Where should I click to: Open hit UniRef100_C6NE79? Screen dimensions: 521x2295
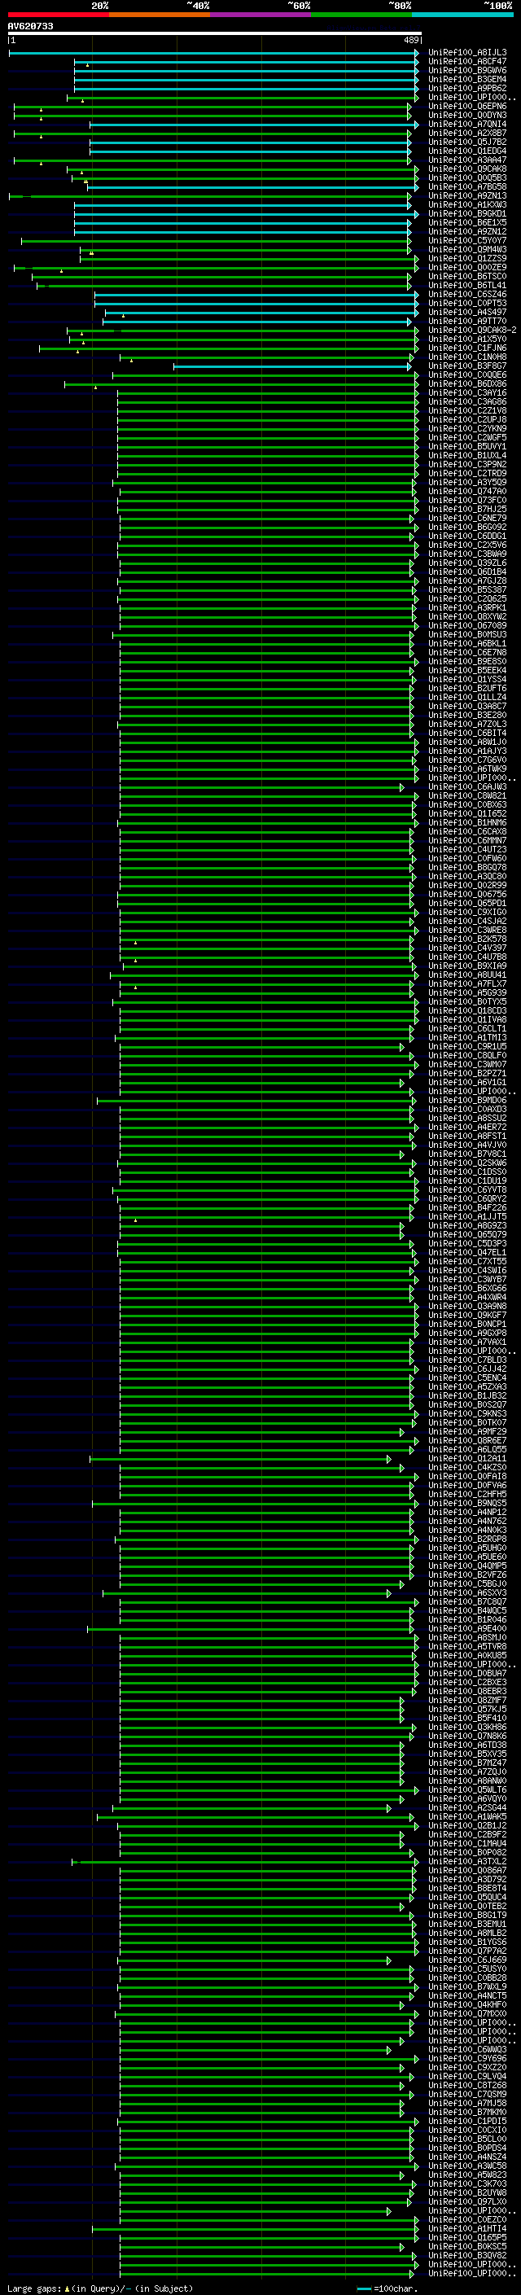click(467, 518)
